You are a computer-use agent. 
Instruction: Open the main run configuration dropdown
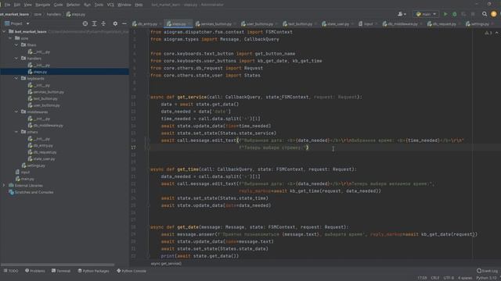pos(426,14)
